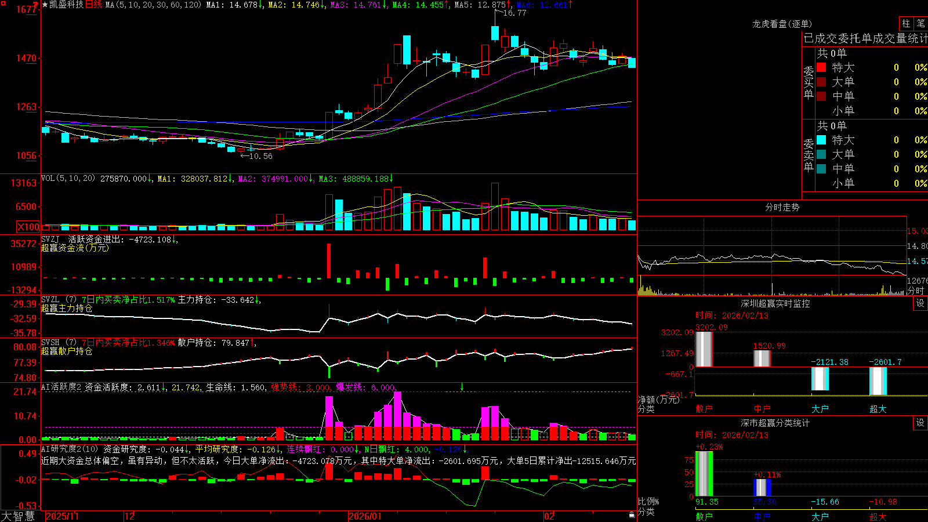This screenshot has width=928, height=522.
Task: Switch 龙虎看盘 to 柱 bar view
Action: click(906, 24)
